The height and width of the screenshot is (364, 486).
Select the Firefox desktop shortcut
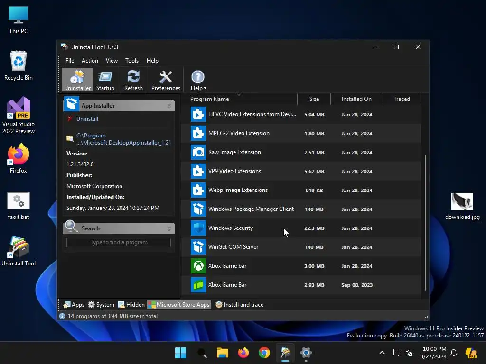[x=19, y=158]
